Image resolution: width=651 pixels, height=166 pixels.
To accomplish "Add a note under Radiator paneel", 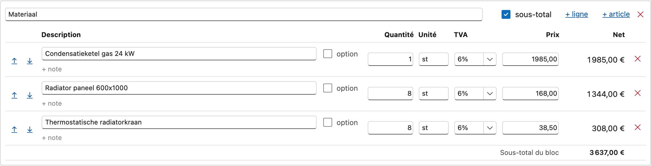I will [52, 103].
